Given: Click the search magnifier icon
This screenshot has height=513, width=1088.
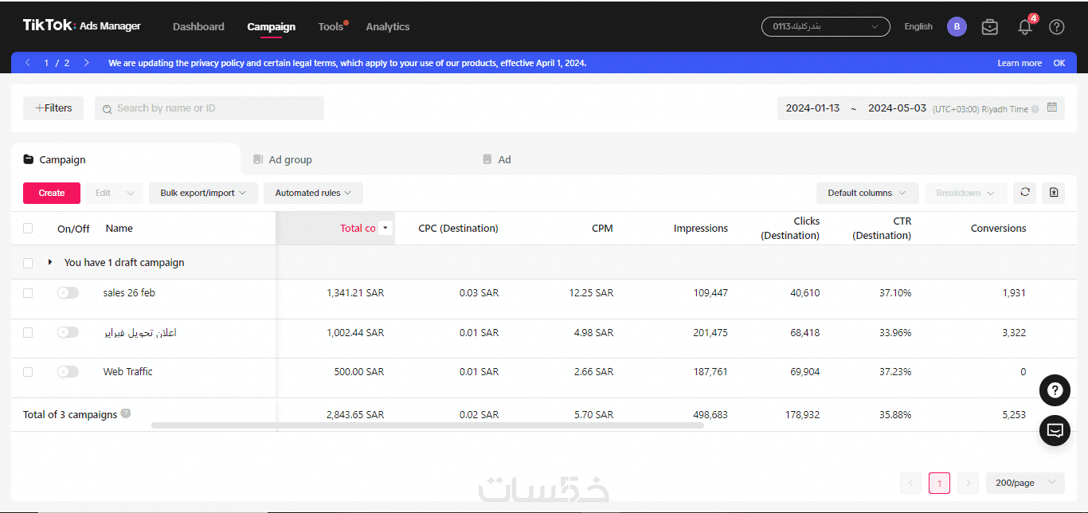Looking at the screenshot, I should (107, 109).
